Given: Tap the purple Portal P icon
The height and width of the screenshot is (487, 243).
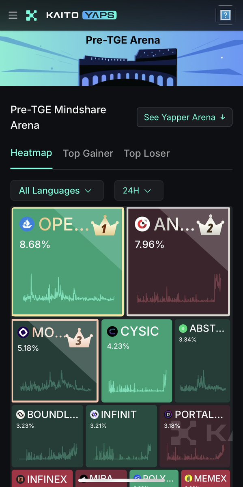Looking at the screenshot, I should click(168, 415).
